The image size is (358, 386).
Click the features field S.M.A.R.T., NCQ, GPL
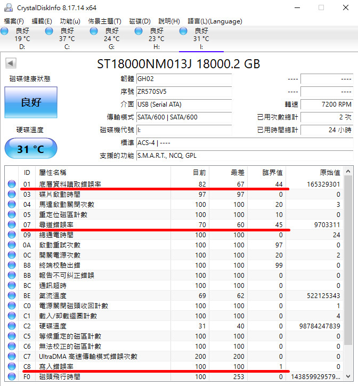pyautogui.click(x=245, y=156)
